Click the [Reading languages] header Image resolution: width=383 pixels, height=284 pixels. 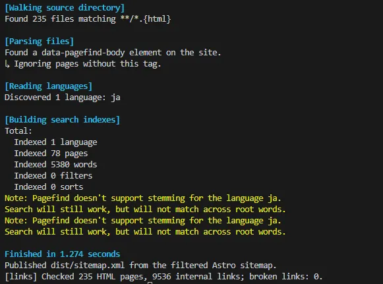[48, 86]
